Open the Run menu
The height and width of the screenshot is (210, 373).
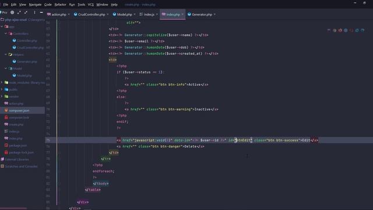click(x=72, y=5)
